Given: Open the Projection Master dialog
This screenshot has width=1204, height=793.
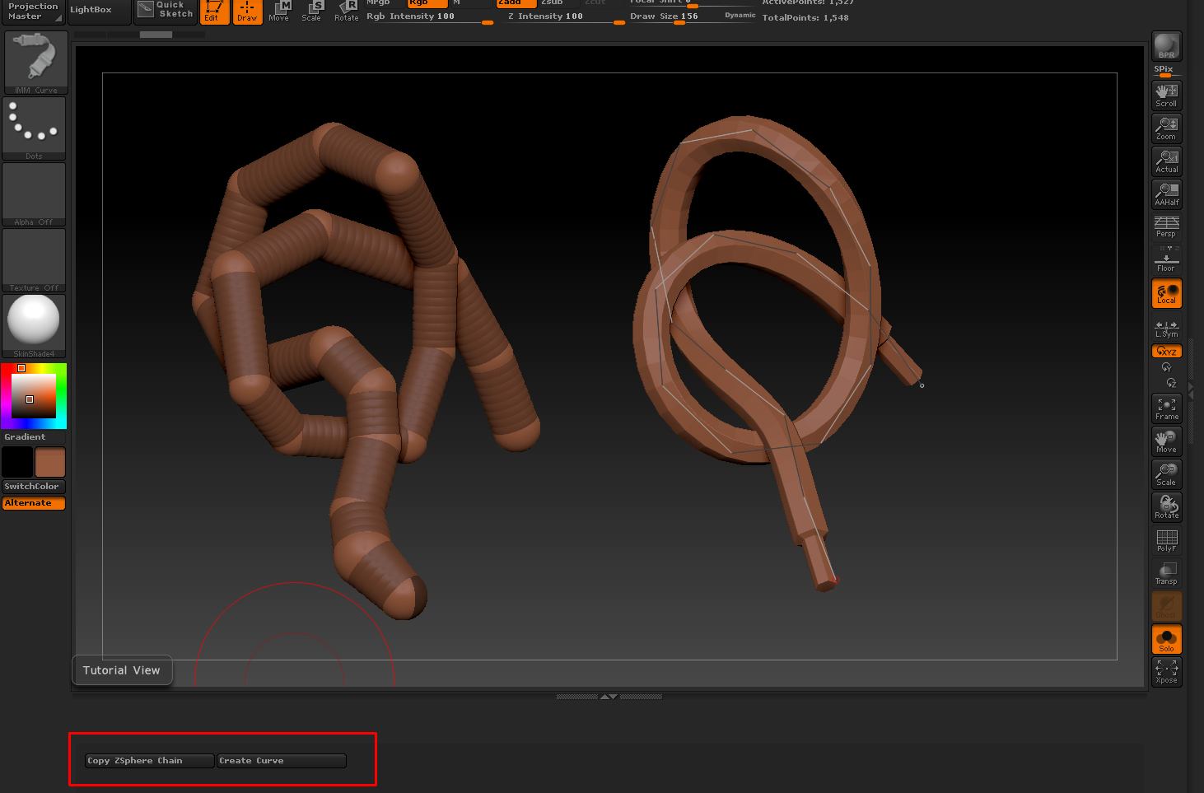Looking at the screenshot, I should point(31,11).
